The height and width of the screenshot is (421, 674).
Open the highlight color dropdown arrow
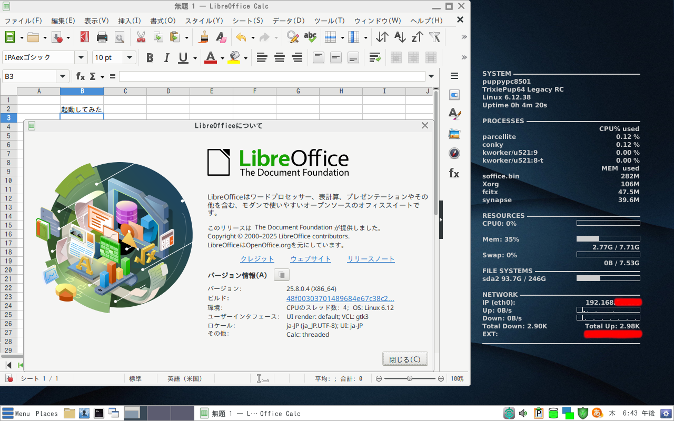pos(245,58)
